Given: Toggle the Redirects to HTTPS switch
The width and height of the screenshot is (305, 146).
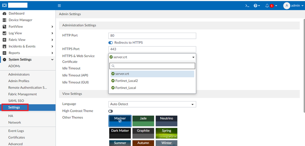Looking at the screenshot, I should pyautogui.click(x=111, y=42).
